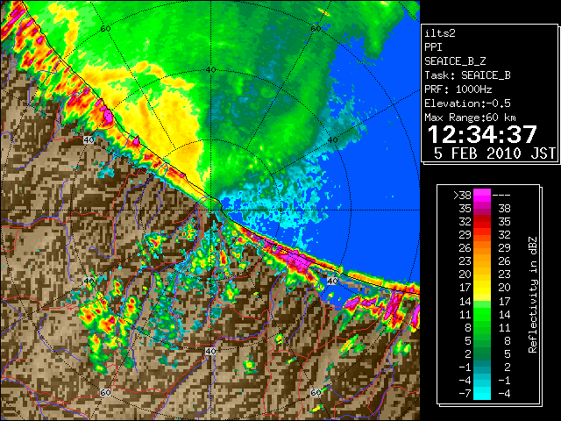Click the radar center where range axes cross
The width and height of the screenshot is (561, 421).
pyautogui.click(x=210, y=210)
